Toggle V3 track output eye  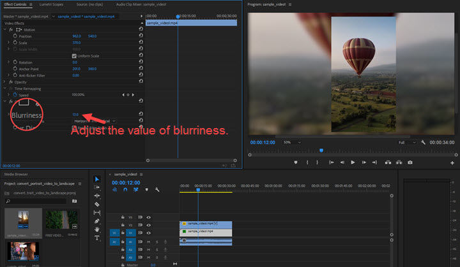(148, 217)
